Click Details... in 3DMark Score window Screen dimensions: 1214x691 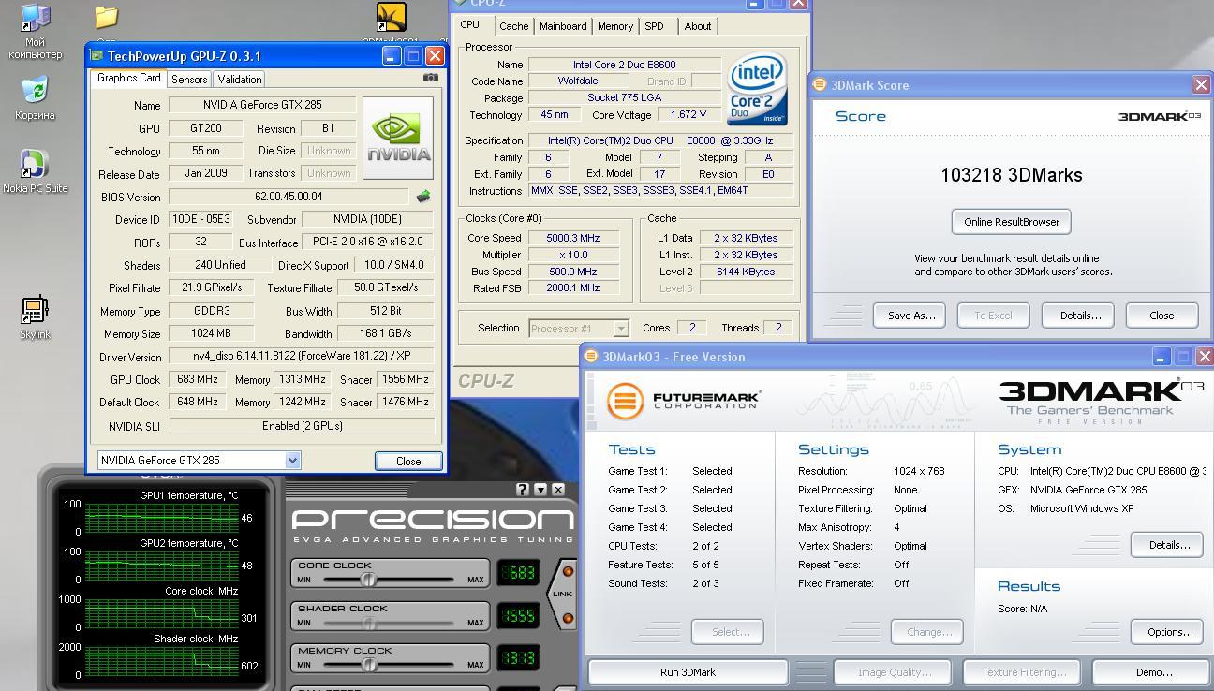1079,316
